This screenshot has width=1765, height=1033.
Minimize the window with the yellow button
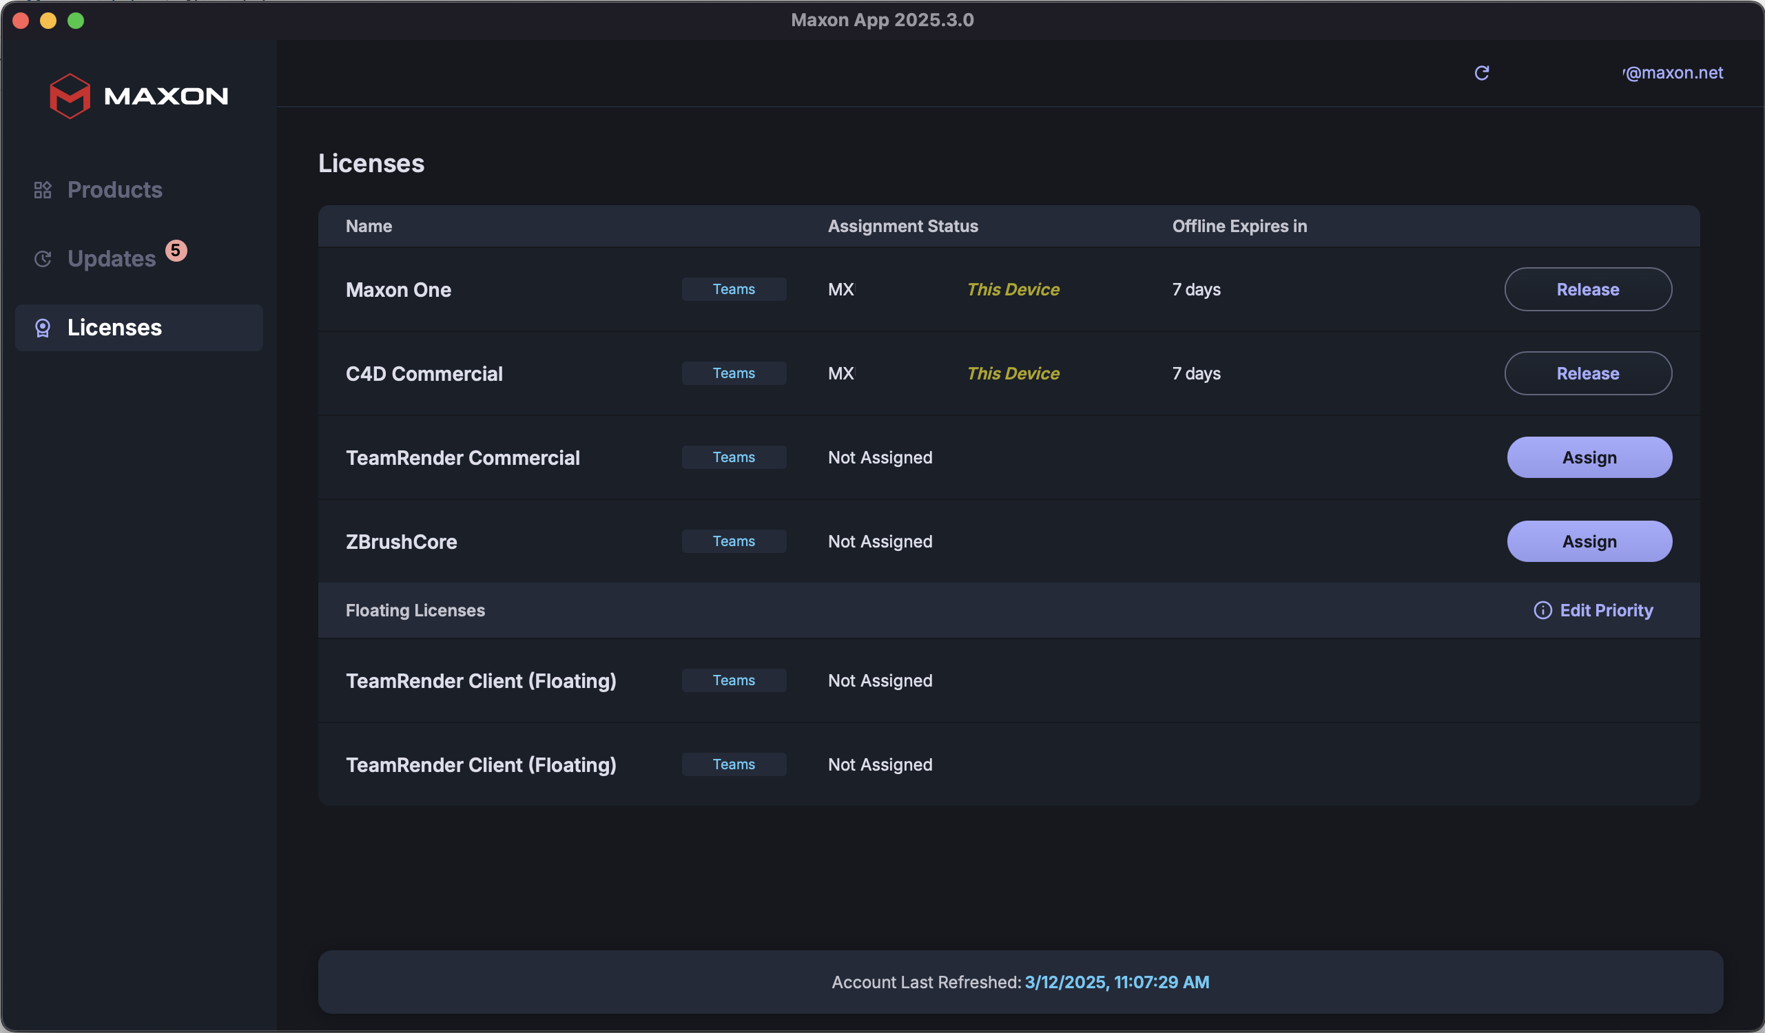click(48, 21)
